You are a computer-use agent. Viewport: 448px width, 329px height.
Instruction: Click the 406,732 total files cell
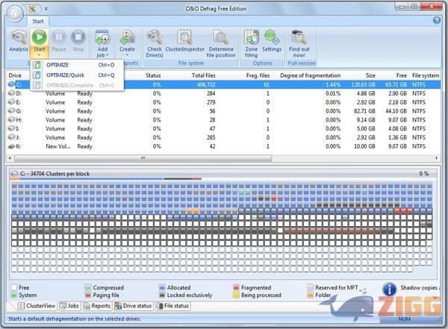(x=206, y=85)
